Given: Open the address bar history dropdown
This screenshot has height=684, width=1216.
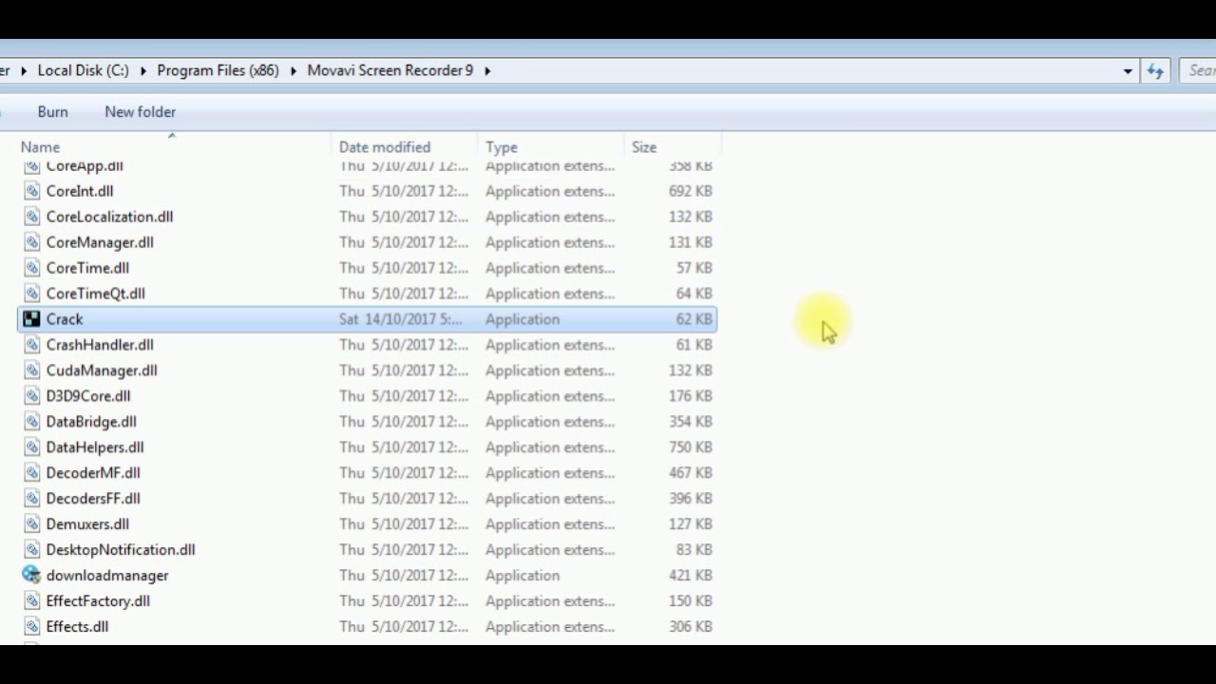Looking at the screenshot, I should click(x=1128, y=70).
